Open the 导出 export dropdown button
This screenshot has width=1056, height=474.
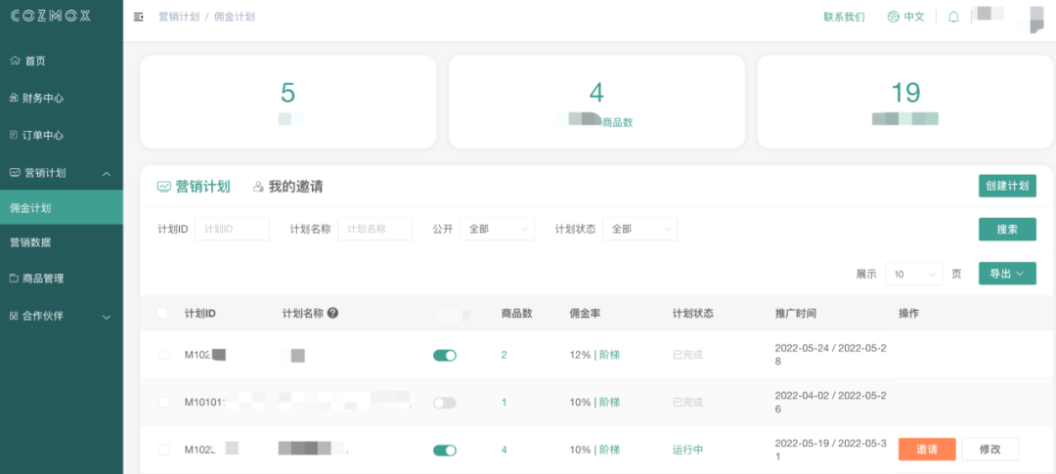point(1007,274)
